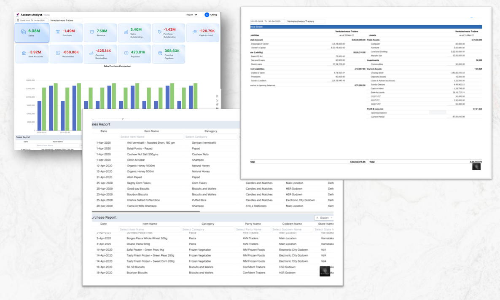Screen dimensions: 500x300
Task: Click the bar chart icon on Sales Outstanding card
Action: (126, 32)
